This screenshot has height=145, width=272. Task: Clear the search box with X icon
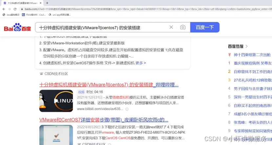(x=171, y=27)
